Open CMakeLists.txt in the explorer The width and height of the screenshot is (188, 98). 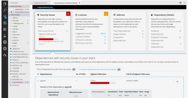coord(18,51)
